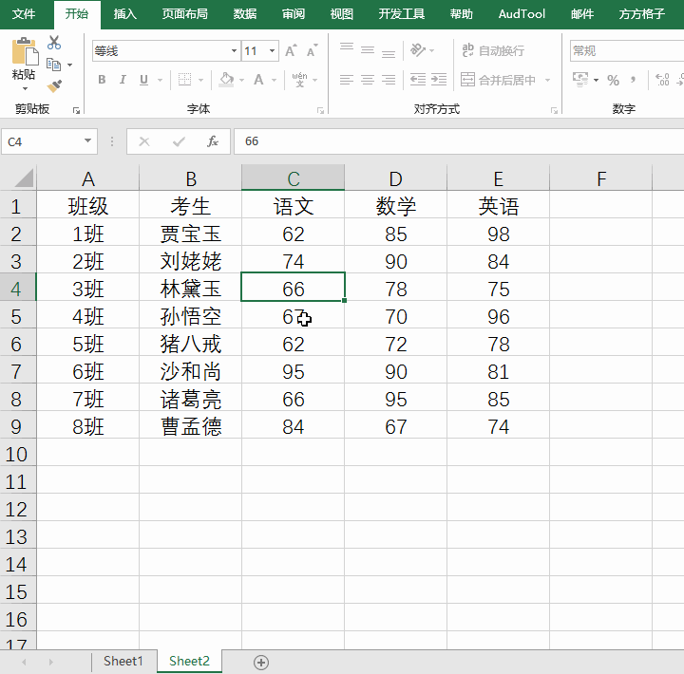Open font settings dialog launcher
Image resolution: width=684 pixels, height=674 pixels.
[x=321, y=111]
